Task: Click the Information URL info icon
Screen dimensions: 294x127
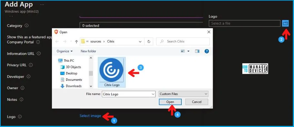Action: (39, 54)
